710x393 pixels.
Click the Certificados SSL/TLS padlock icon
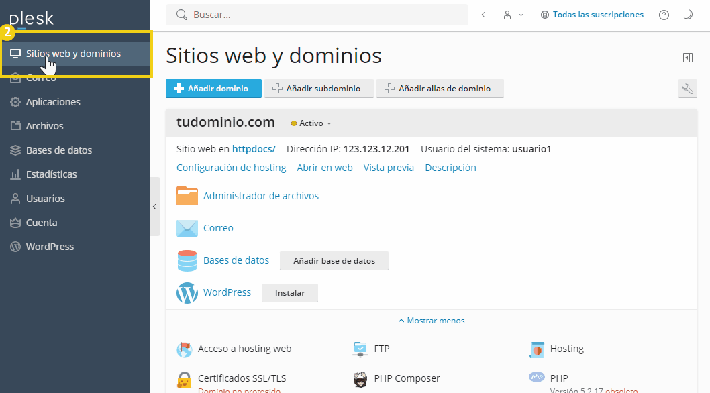pyautogui.click(x=185, y=380)
